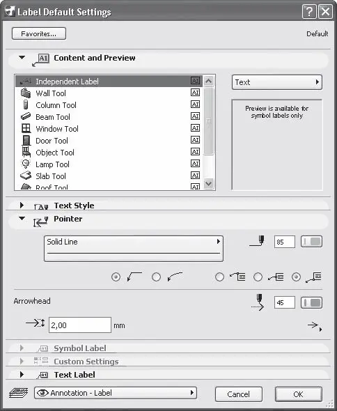Open the Text label type dropdown
The height and width of the screenshot is (411, 337).
click(x=277, y=82)
